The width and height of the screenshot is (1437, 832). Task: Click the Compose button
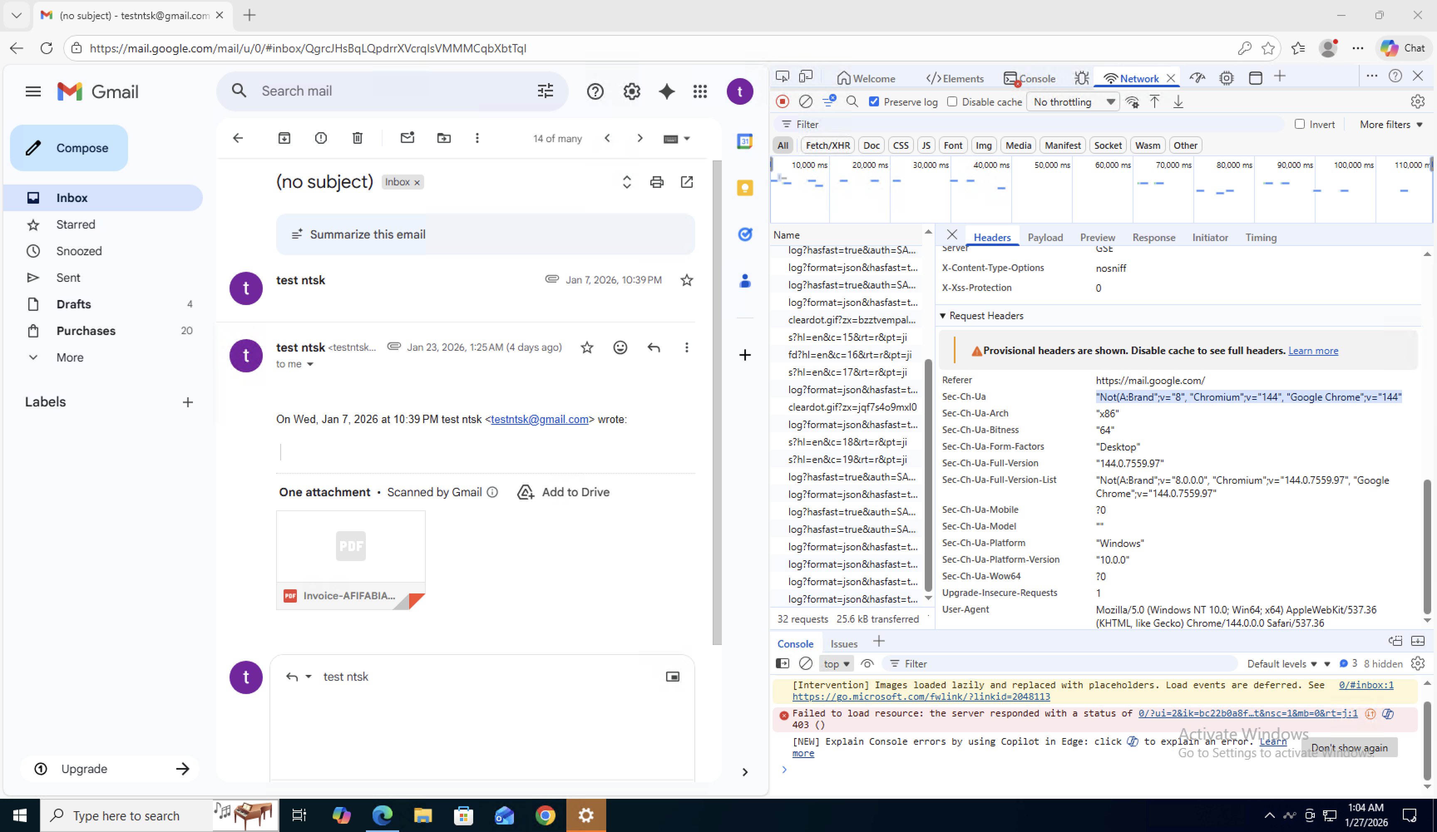point(69,148)
